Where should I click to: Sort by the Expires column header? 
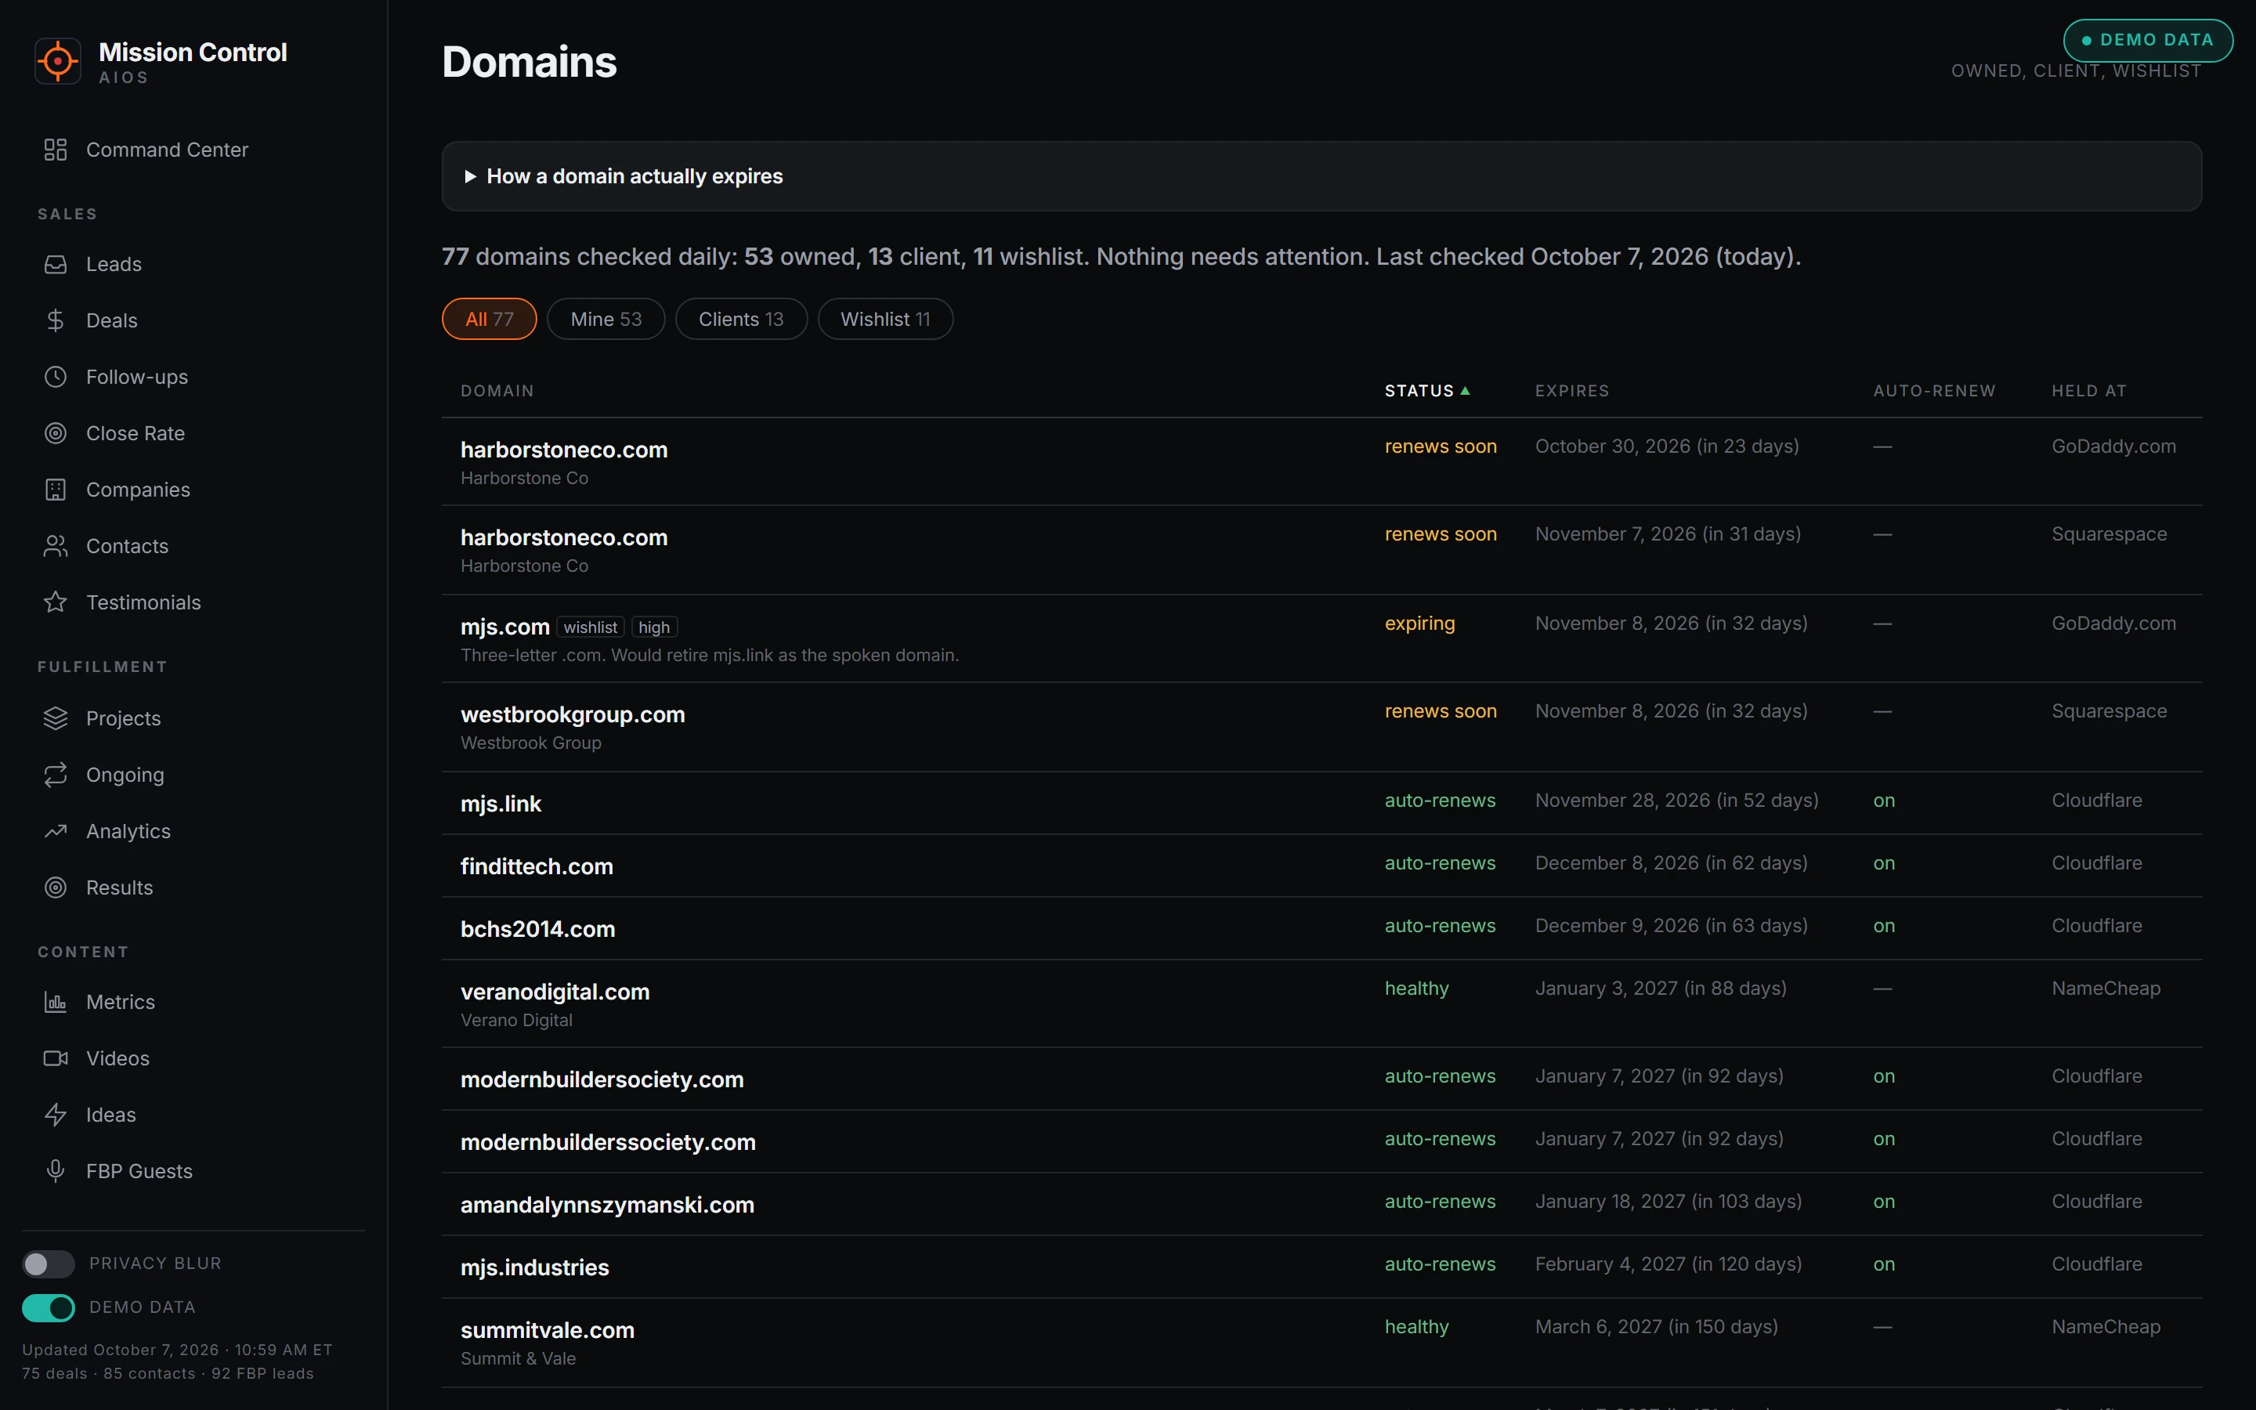(1571, 391)
